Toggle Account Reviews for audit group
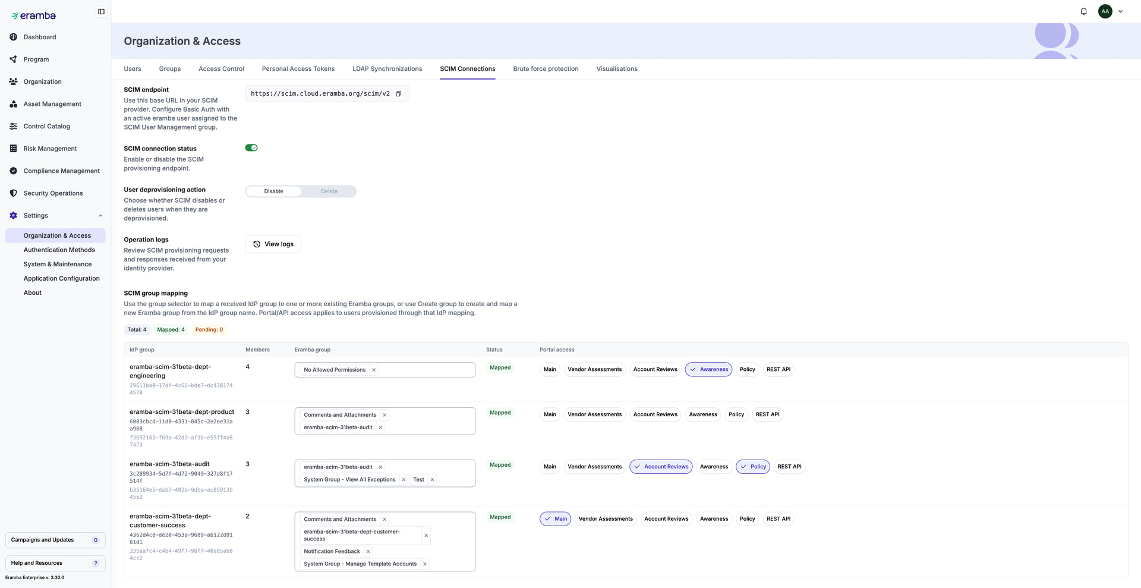The height and width of the screenshot is (588, 1141). coord(661,467)
